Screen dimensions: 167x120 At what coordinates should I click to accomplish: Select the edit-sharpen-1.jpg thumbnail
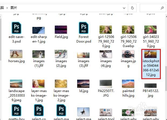click(39, 30)
